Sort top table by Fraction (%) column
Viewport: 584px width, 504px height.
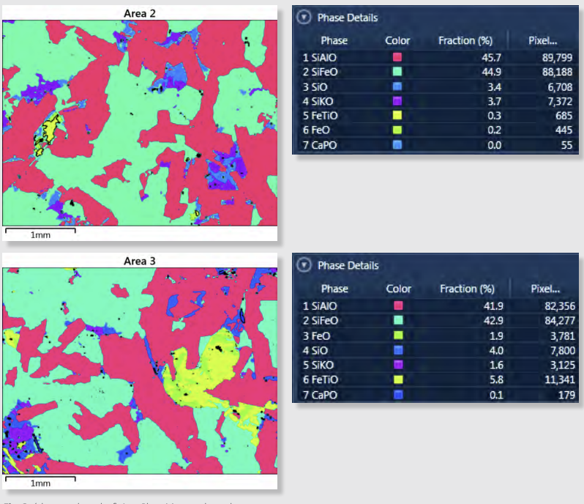(465, 40)
